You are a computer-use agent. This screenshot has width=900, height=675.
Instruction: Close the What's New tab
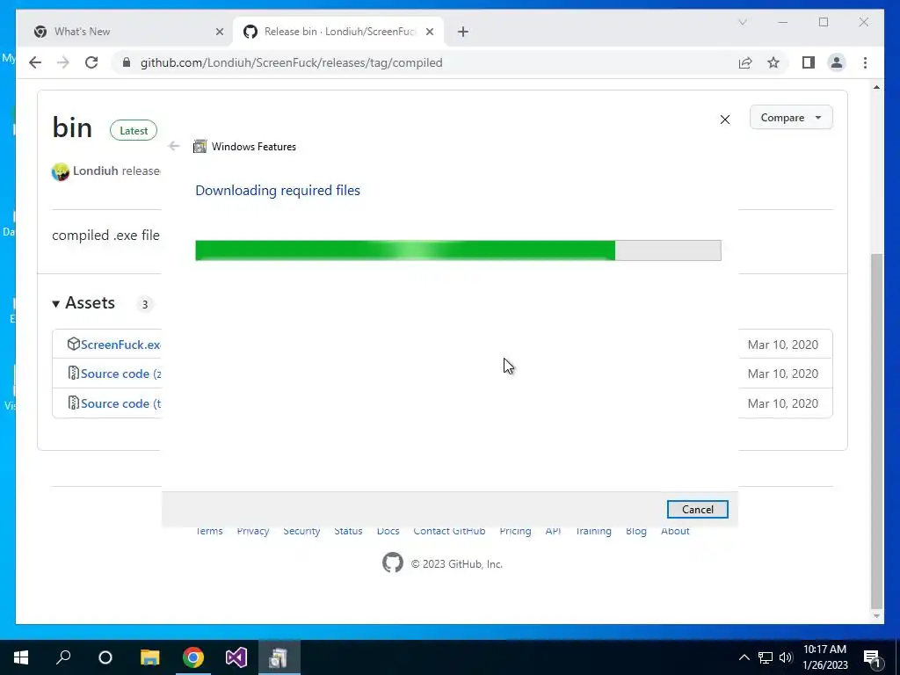219,32
